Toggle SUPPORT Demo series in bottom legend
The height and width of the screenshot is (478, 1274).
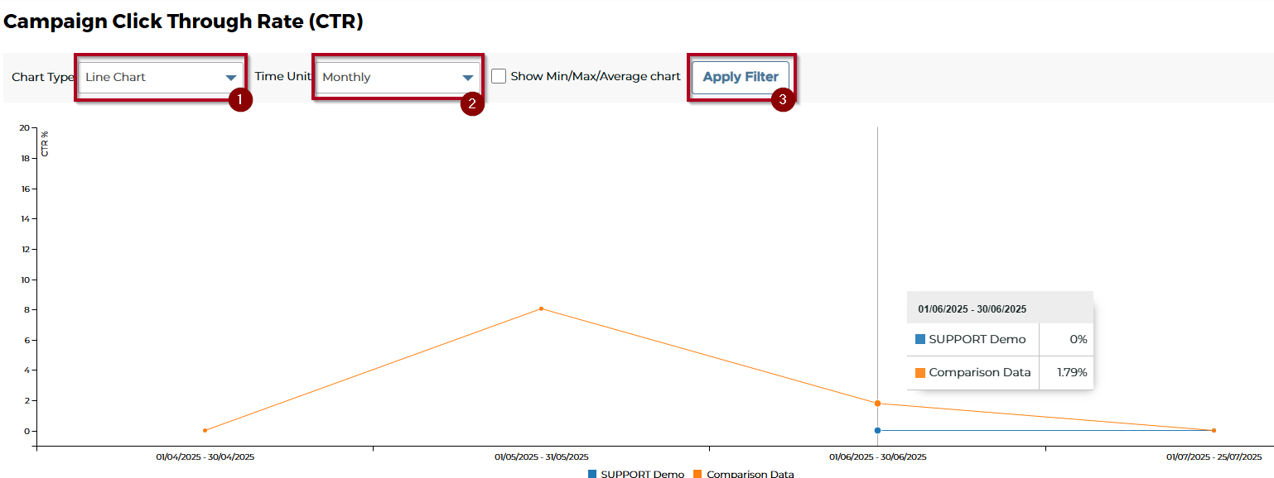635,474
